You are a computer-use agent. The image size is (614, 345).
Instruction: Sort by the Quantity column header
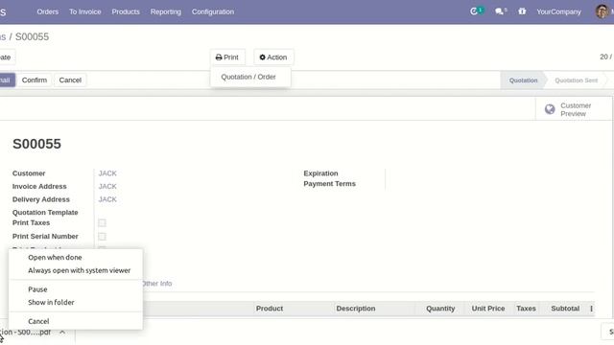click(440, 309)
